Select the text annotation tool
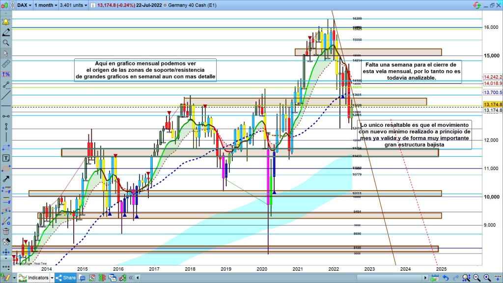This screenshot has height=283, width=503. [x=6, y=158]
